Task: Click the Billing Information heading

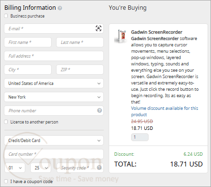Action: pyautogui.click(x=30, y=8)
